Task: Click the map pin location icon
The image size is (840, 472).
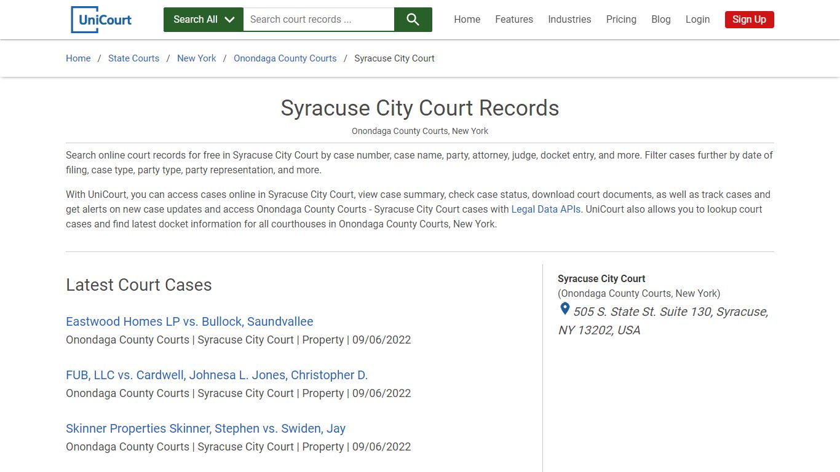Action: (x=565, y=309)
